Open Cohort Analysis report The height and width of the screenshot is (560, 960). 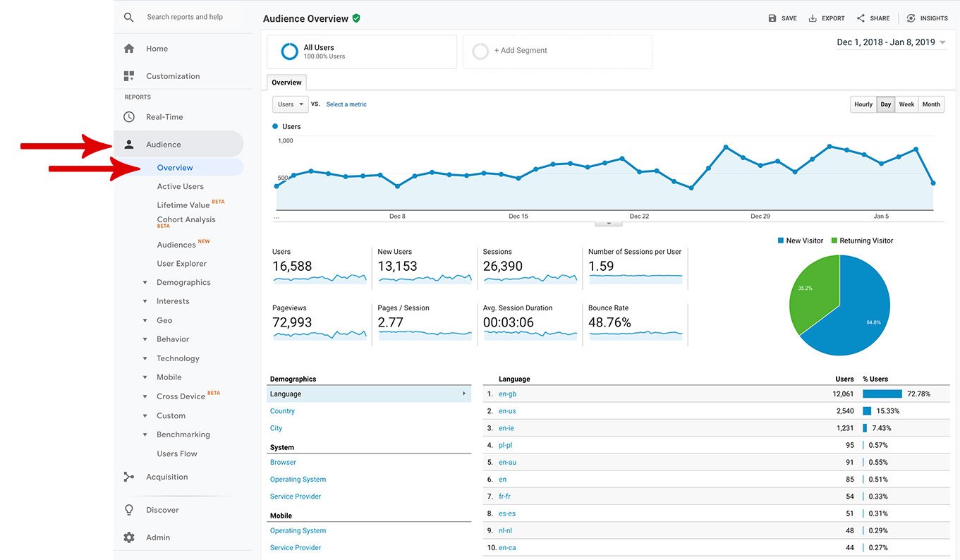(x=186, y=220)
